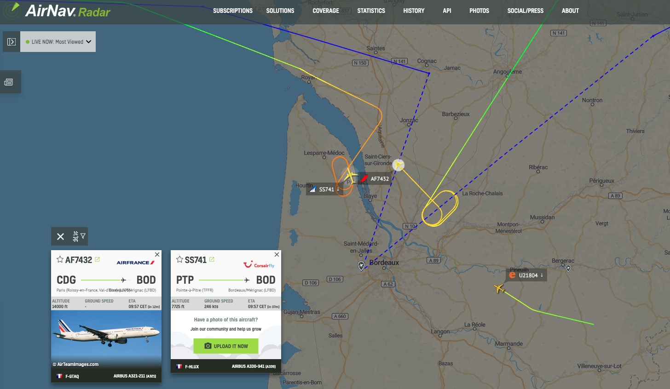Click the 246 kts ground speed value
The width and height of the screenshot is (670, 389).
[x=211, y=307]
